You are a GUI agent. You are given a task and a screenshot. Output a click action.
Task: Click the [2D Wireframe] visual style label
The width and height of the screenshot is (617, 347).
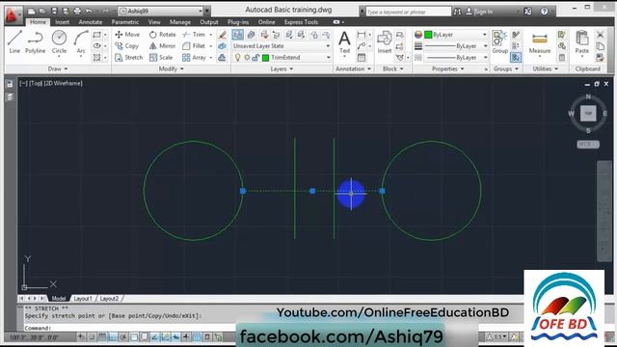[x=63, y=84]
